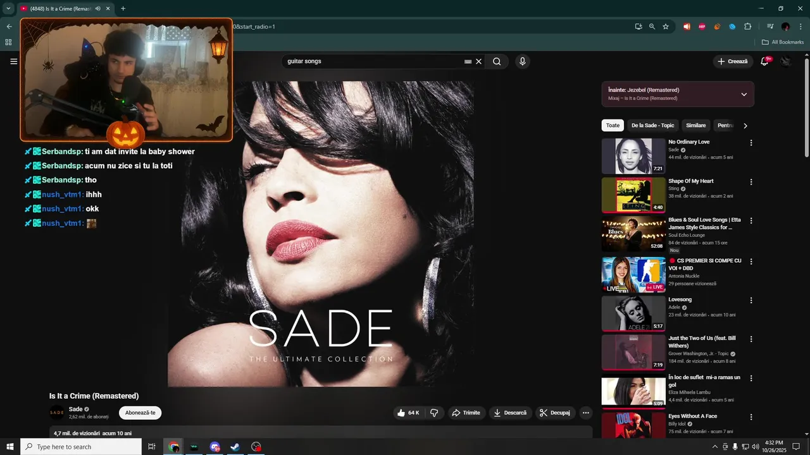The width and height of the screenshot is (810, 455).
Task: Click the Decupaj clip button
Action: [x=555, y=413]
